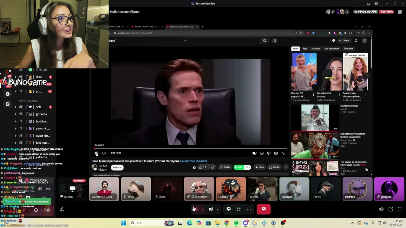The image size is (406, 228).
Task: Open the #marvel hashtag link
Action: point(201,161)
